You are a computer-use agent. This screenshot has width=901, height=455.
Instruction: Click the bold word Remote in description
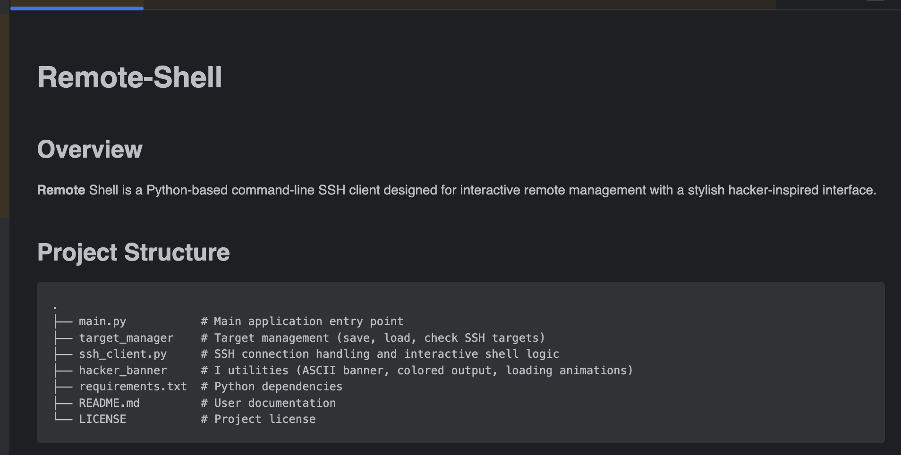61,190
